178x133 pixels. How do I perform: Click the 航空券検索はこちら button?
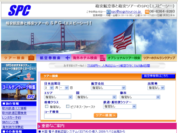click(x=159, y=76)
